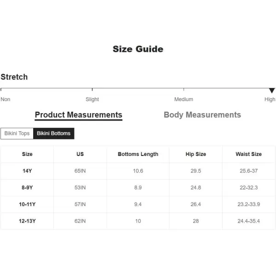Click the 'Size' column header
Image resolution: width=276 pixels, height=276 pixels.
pos(27,154)
